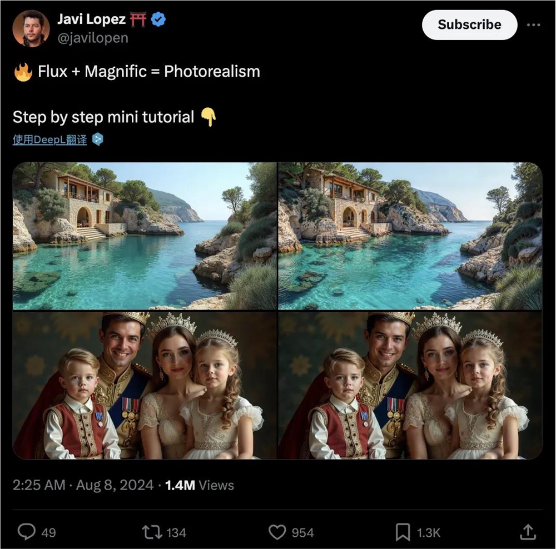
Task: Click the 954 likes count
Action: click(x=302, y=533)
